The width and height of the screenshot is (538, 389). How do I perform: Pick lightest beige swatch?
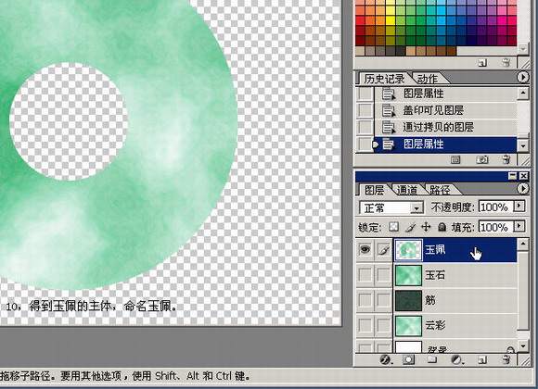[x=360, y=51]
